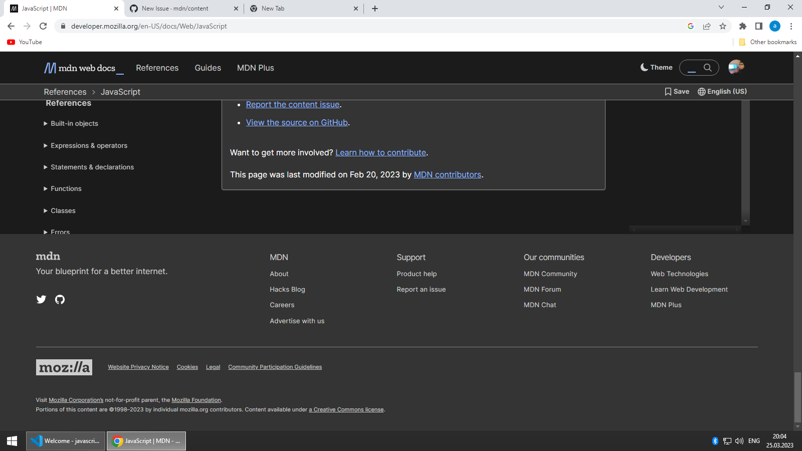The height and width of the screenshot is (451, 802).
Task: Open the References menu in the navigation
Action: [x=157, y=68]
